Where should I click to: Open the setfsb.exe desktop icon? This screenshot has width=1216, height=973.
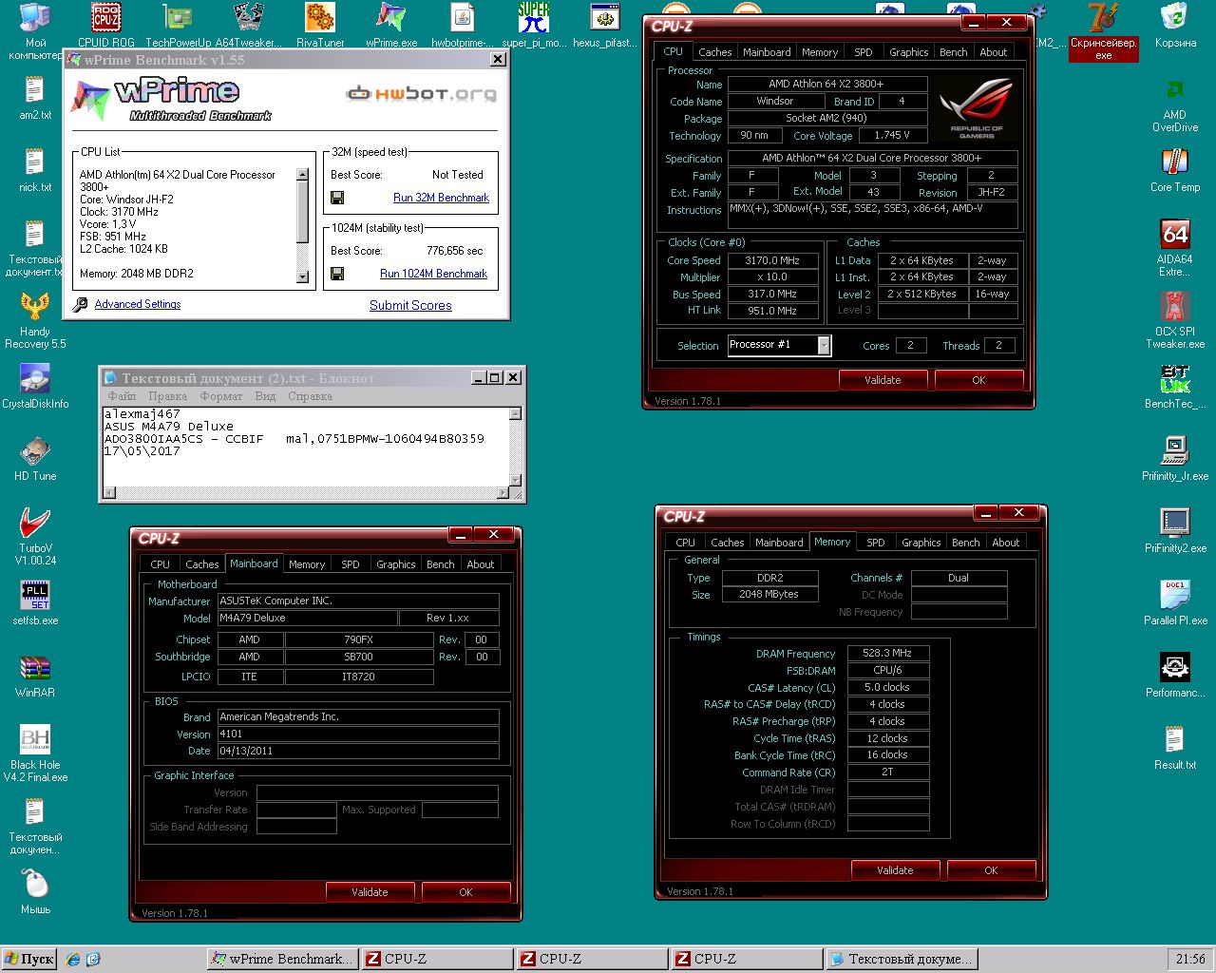(x=35, y=602)
